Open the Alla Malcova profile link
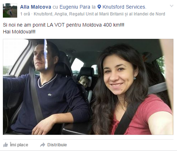This screenshot has width=177, height=151. coord(35,7)
